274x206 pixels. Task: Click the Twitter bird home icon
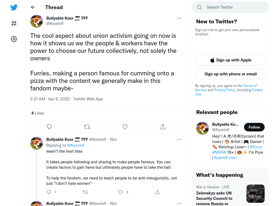14,7
